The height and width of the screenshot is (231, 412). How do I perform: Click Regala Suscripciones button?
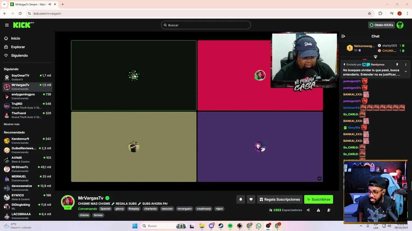point(280,199)
